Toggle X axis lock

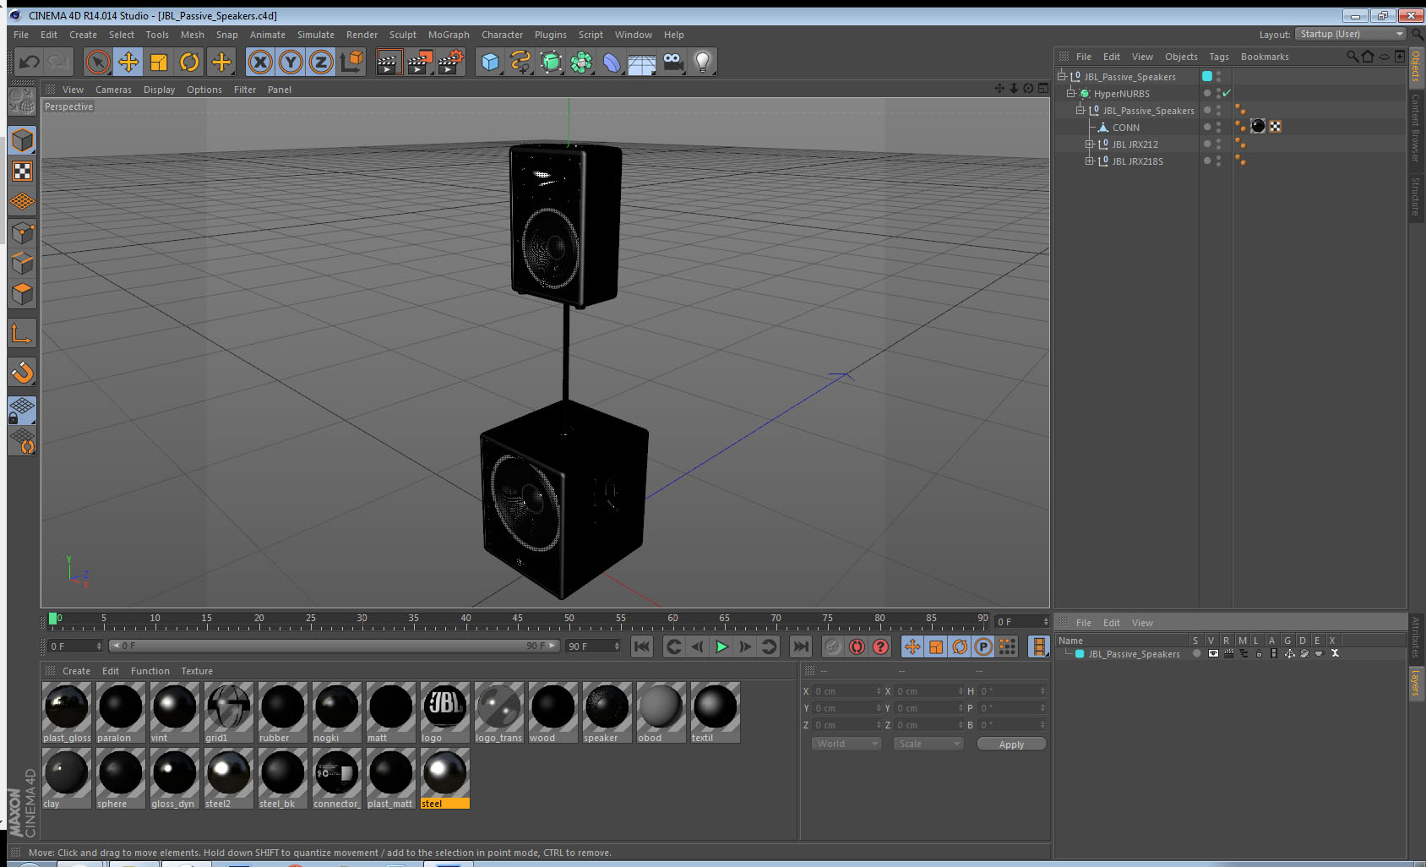coord(260,62)
